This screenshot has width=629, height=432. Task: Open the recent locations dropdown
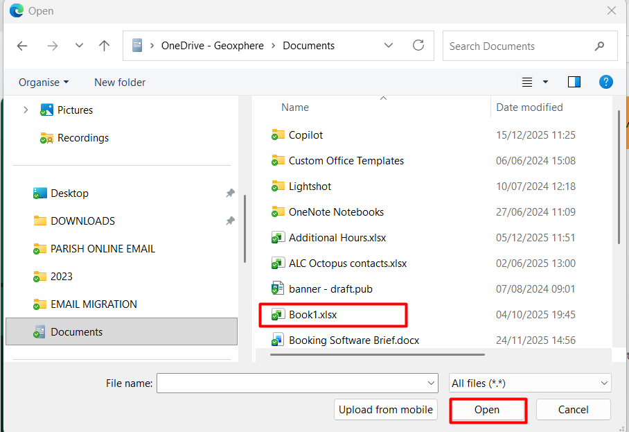(x=79, y=46)
